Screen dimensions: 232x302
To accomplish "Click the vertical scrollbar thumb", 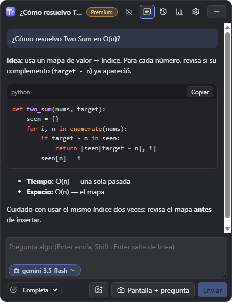I will tap(227, 125).
